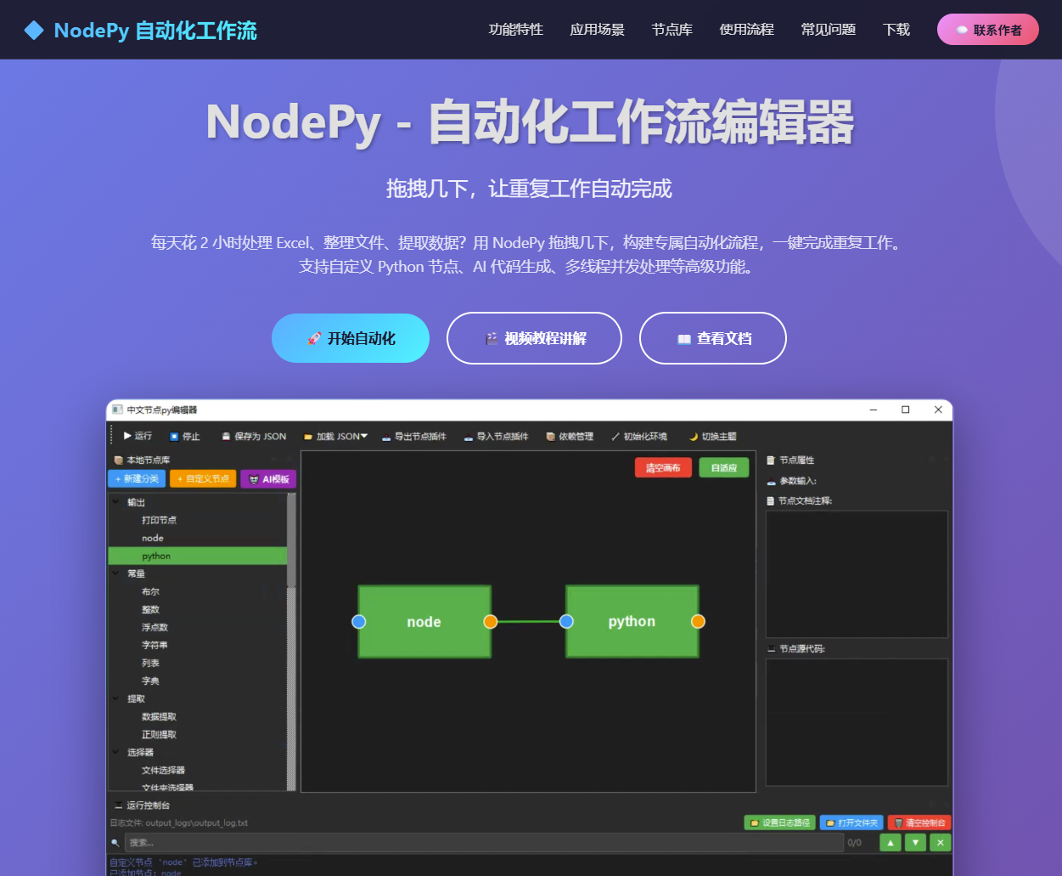Click the 设置日志路径 folder button
This screenshot has width=1062, height=876.
point(779,822)
